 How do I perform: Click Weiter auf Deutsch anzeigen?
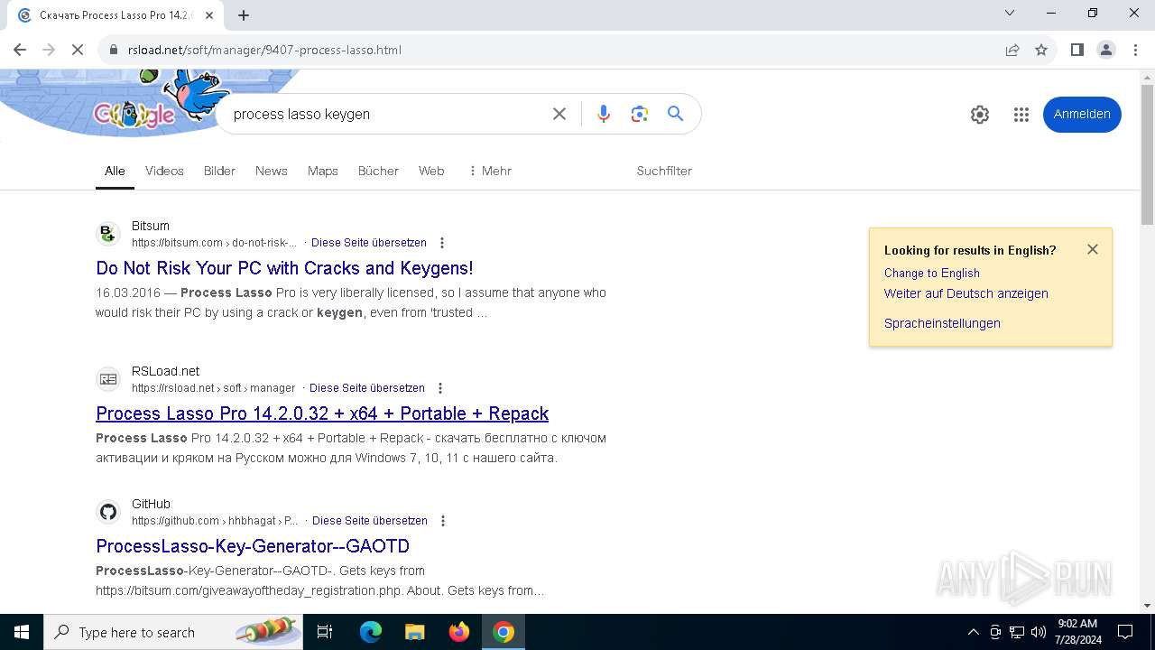coord(966,293)
